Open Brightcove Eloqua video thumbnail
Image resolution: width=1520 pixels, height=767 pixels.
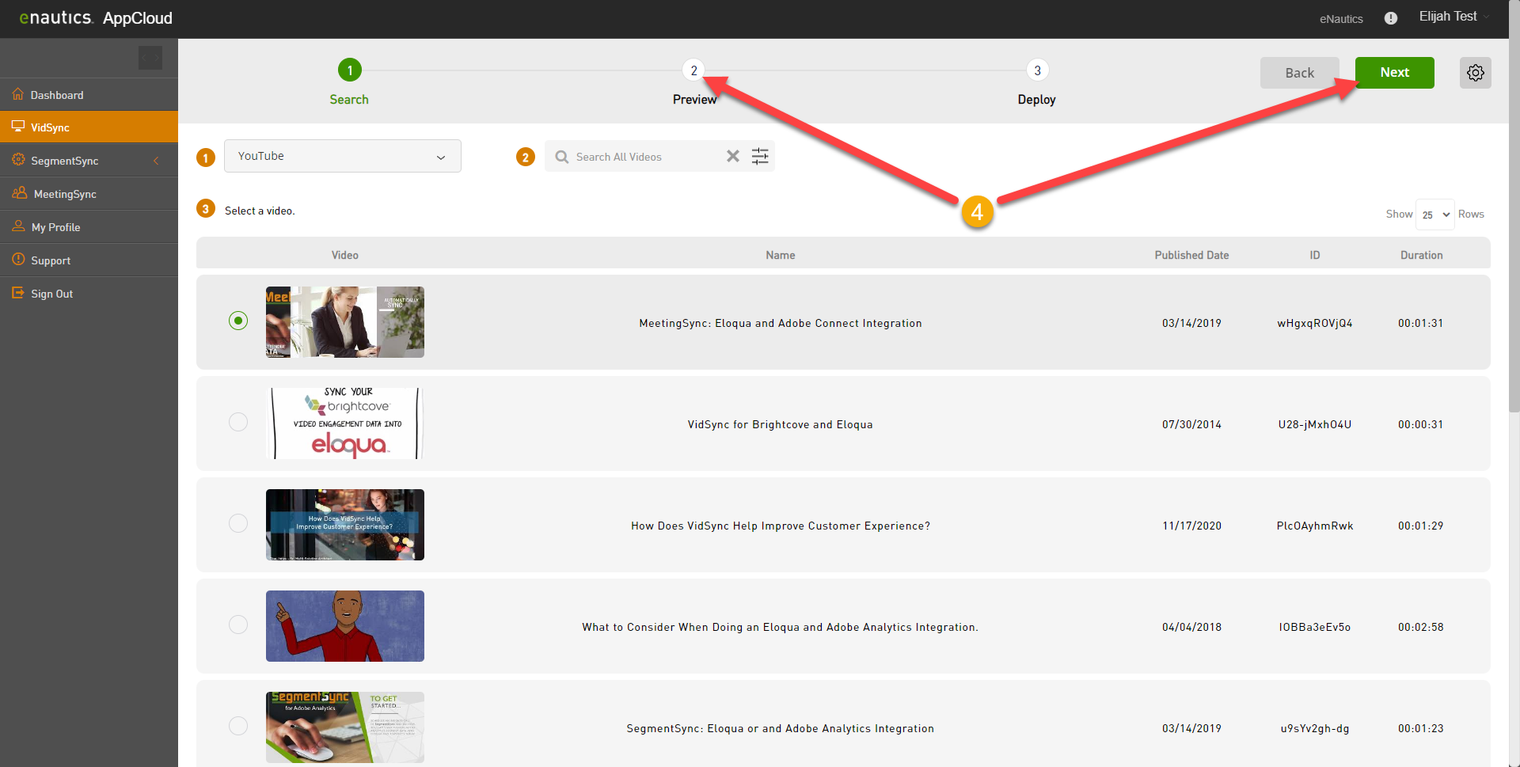[345, 423]
